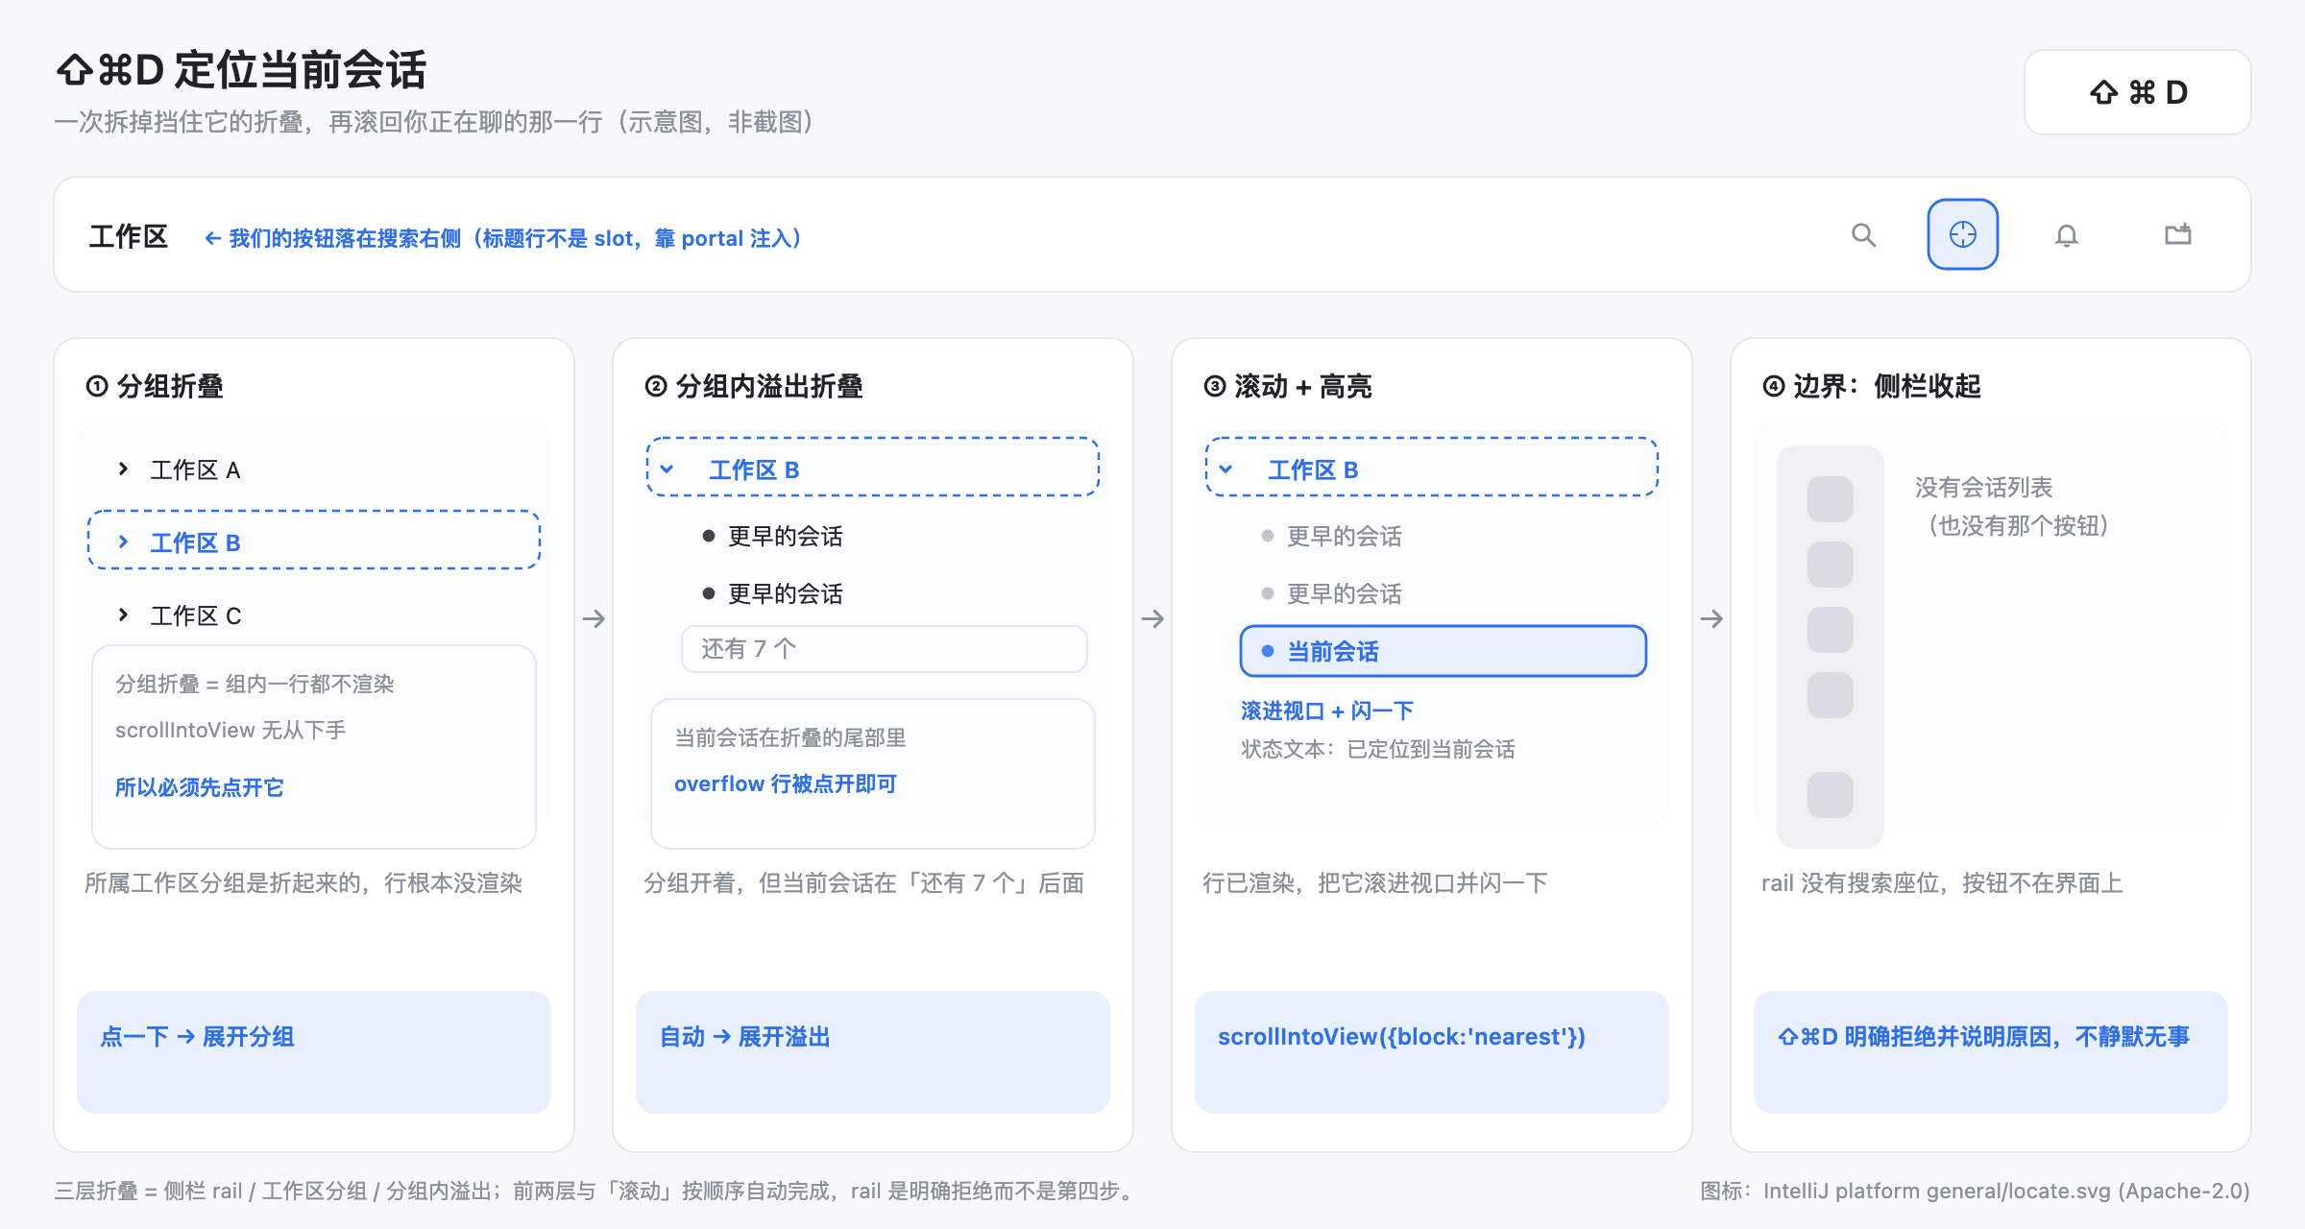
Task: Click the ⇧⌘D shortcut badge at top right
Action: [x=2137, y=92]
